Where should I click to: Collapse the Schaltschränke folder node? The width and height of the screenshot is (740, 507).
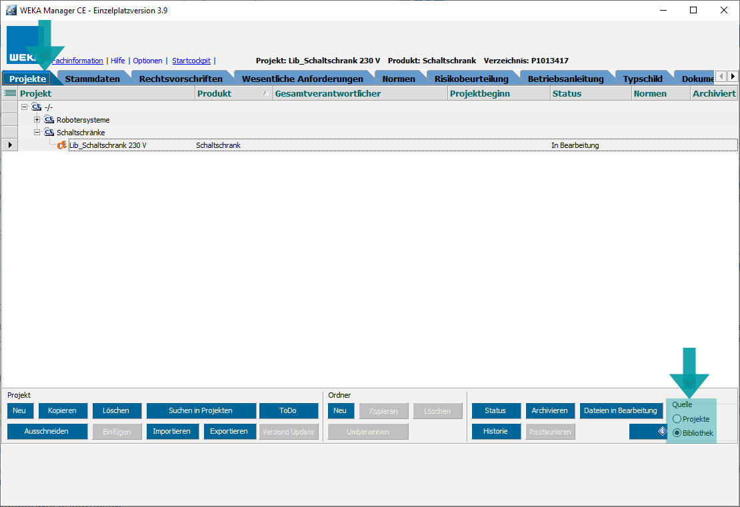click(37, 133)
